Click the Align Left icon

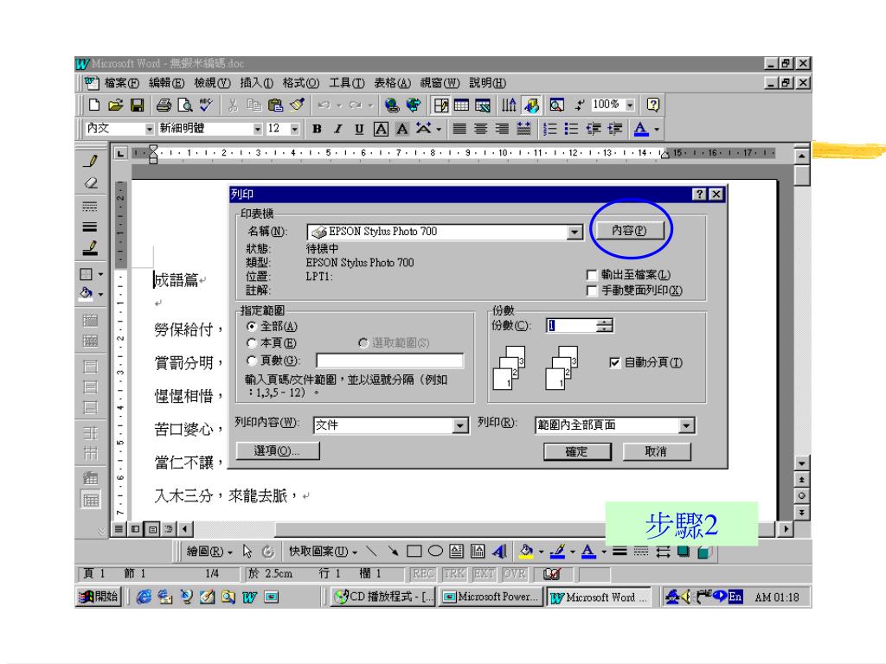pos(459,130)
